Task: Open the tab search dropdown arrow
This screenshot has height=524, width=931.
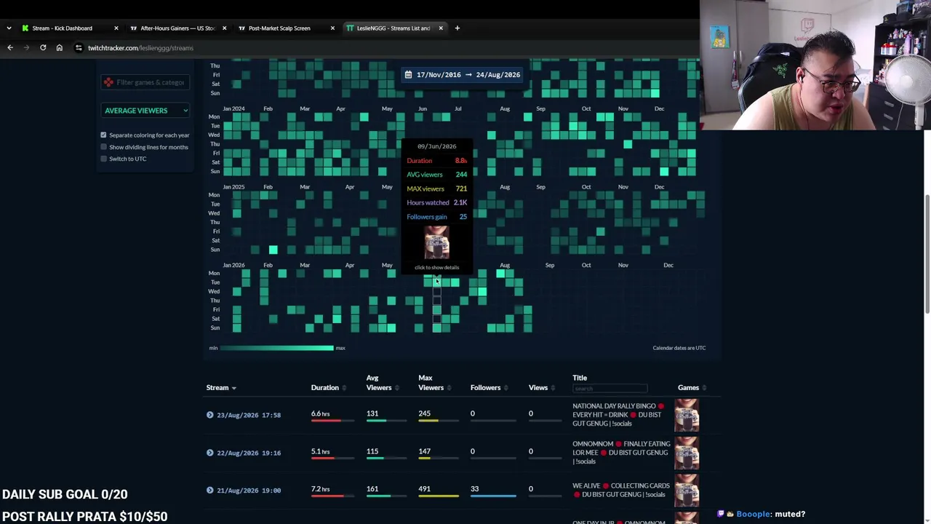Action: point(9,28)
